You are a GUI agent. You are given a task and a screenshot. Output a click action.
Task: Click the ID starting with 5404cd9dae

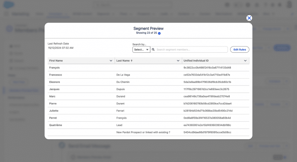pyautogui.click(x=207, y=133)
